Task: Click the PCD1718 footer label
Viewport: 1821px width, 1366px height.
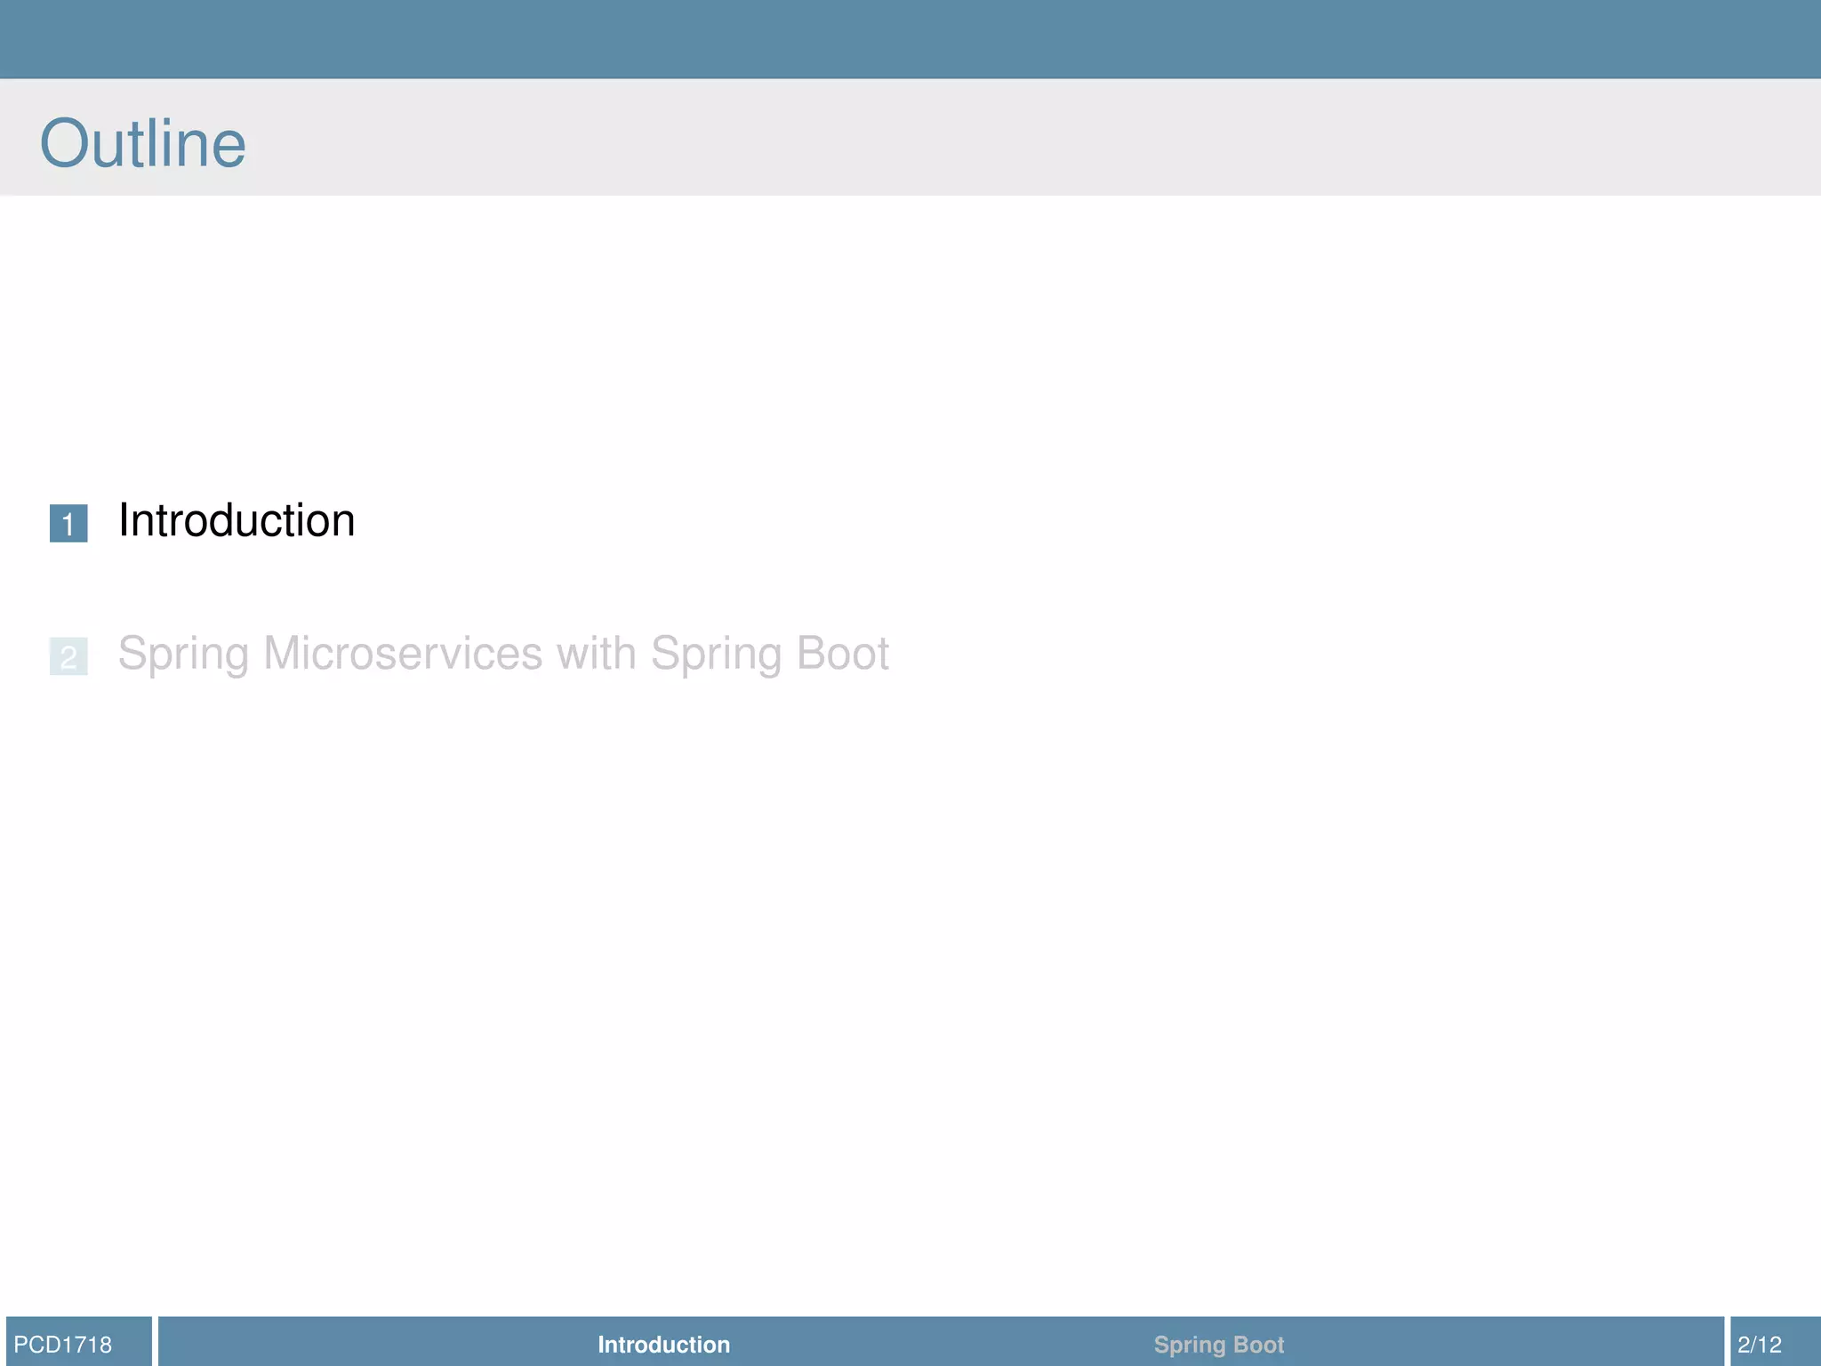Action: pyautogui.click(x=62, y=1344)
